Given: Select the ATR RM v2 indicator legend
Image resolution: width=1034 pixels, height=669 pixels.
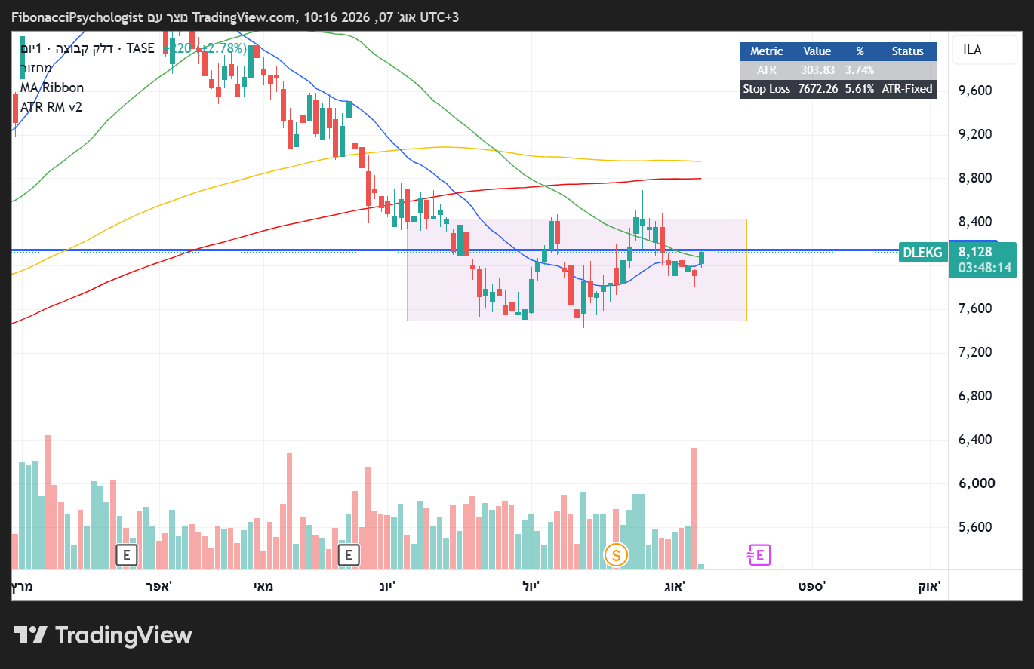Looking at the screenshot, I should coord(51,107).
